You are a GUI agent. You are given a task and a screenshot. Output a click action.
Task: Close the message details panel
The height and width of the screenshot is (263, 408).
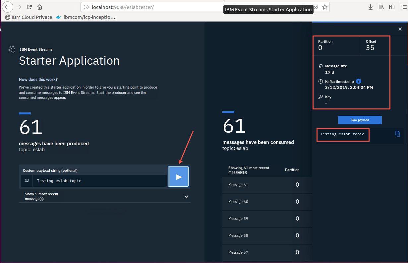coord(400,29)
